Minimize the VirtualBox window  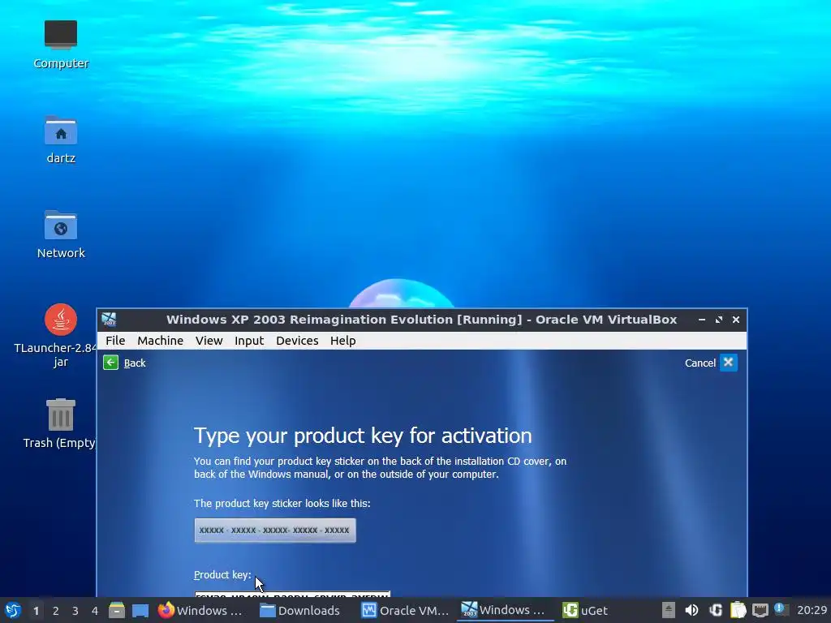tap(702, 320)
